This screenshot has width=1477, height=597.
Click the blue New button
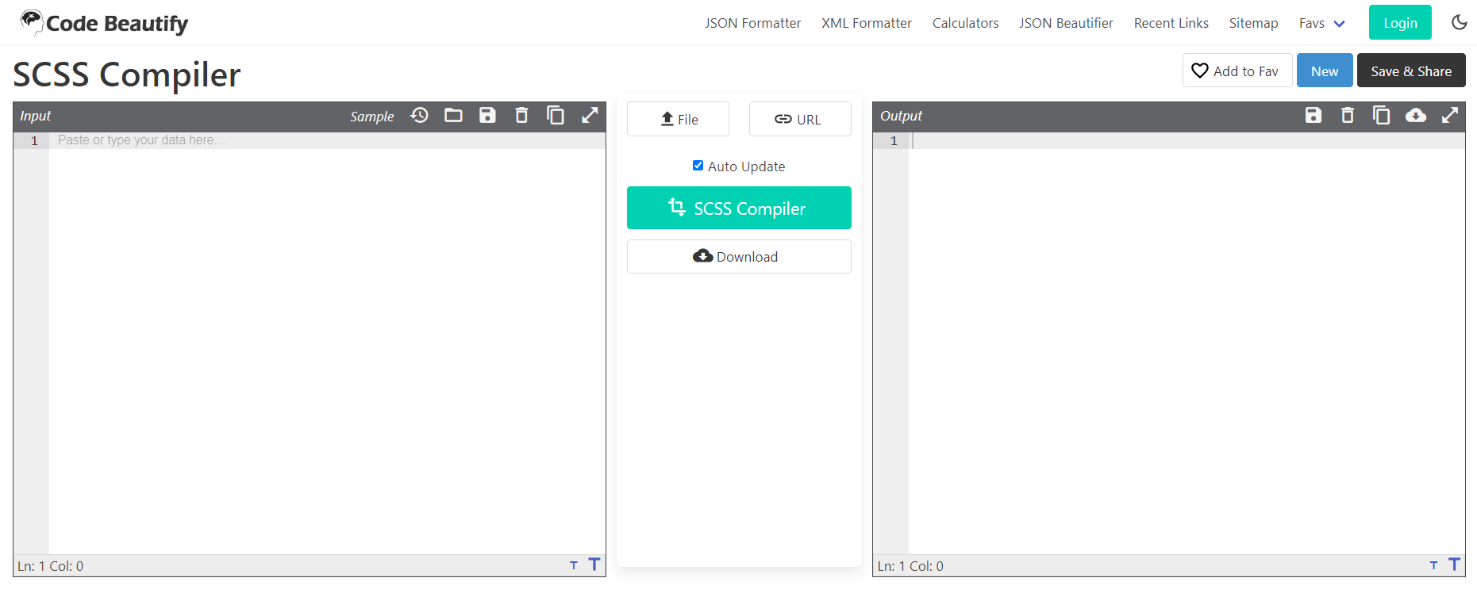pos(1325,71)
